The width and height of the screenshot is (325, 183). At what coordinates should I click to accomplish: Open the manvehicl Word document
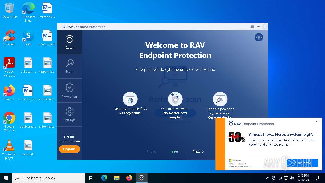click(x=47, y=10)
